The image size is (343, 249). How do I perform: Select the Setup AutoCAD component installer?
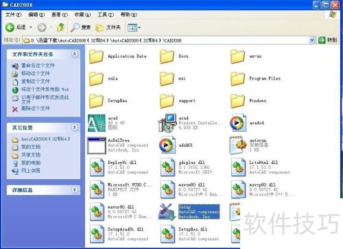[x=189, y=212]
